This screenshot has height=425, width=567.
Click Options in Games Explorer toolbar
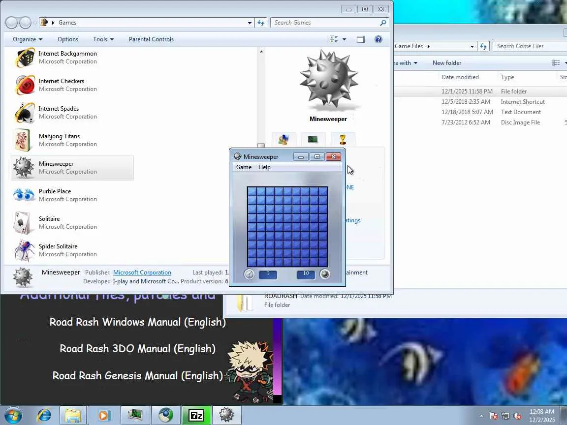coord(68,39)
